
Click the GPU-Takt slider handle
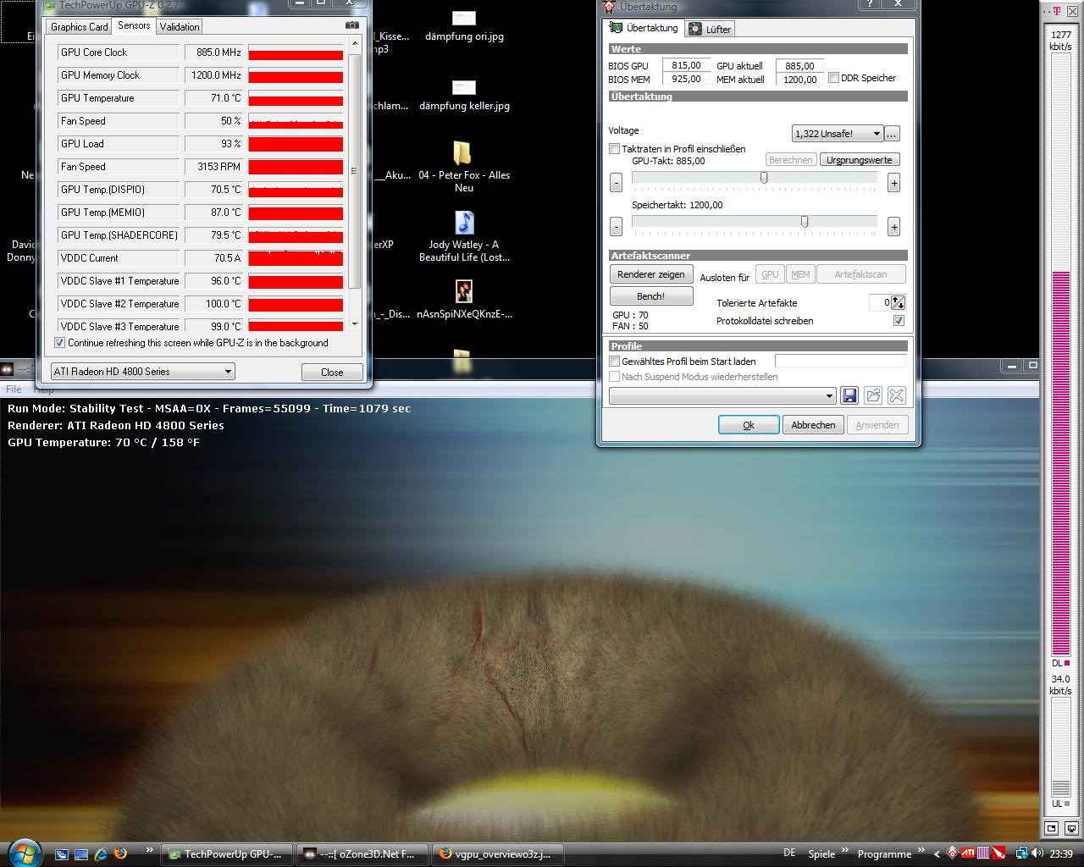(764, 178)
